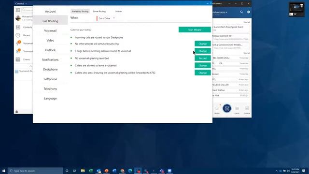Open the Out of Office availability dropdown

pos(106,18)
